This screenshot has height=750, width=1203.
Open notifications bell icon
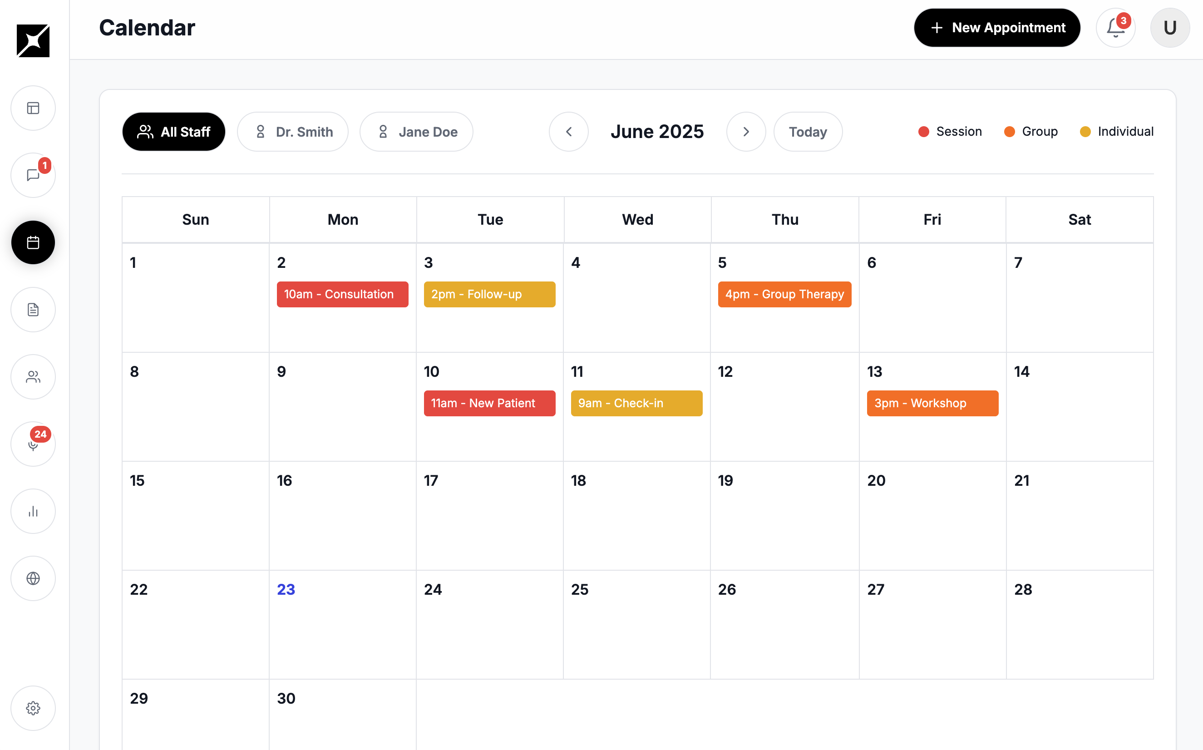coord(1115,28)
